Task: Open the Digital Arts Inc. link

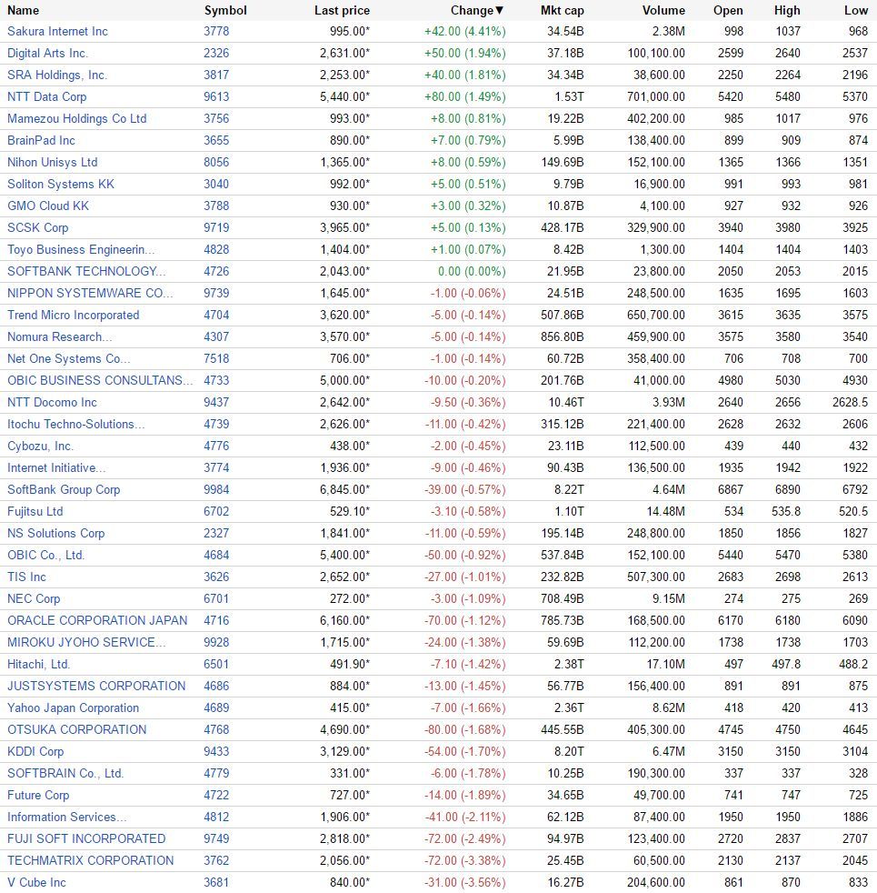Action: [x=48, y=53]
